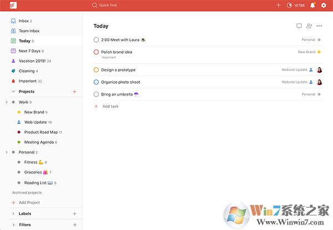Viewport: 333px width, 230px height.
Task: Click the plus icon beside Labels
Action: click(74, 214)
